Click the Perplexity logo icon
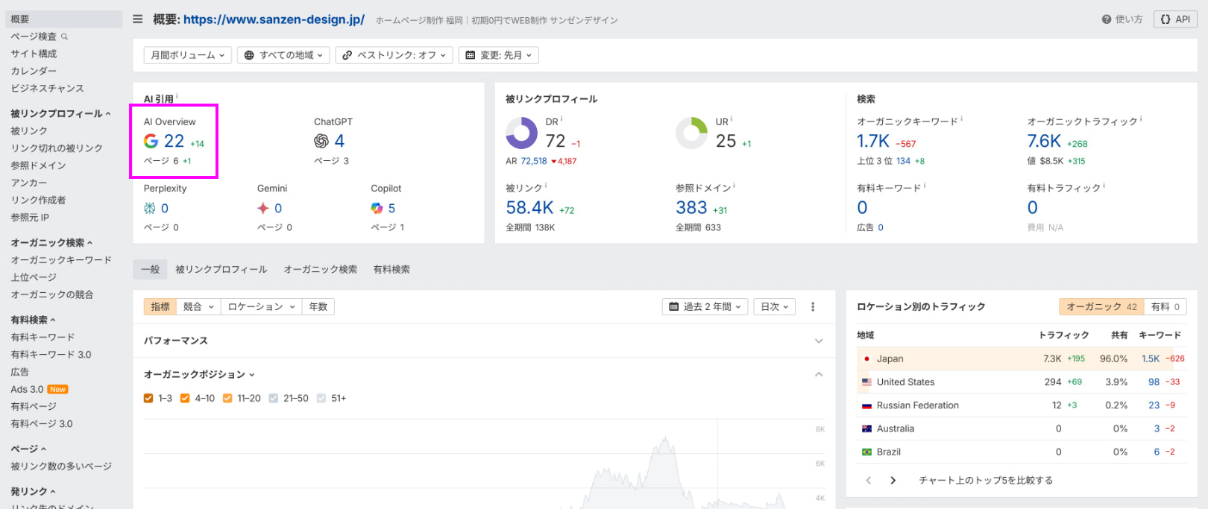The width and height of the screenshot is (1208, 509). click(150, 209)
